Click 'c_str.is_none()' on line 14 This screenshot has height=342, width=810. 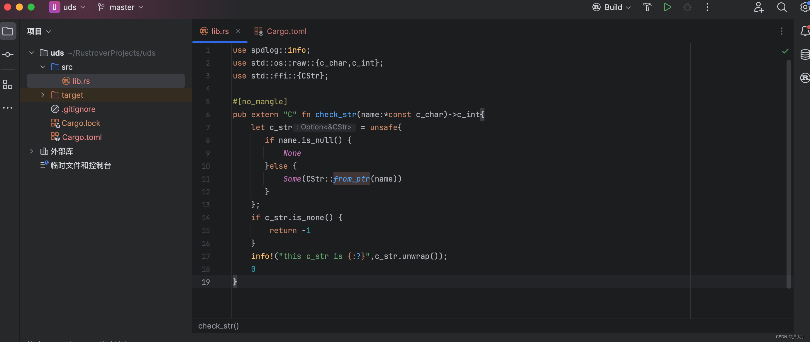[x=299, y=217]
